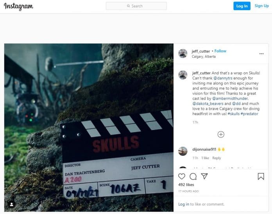272x214 pixels.
Task: Click the 17h caption timestamp
Action: 195,122
